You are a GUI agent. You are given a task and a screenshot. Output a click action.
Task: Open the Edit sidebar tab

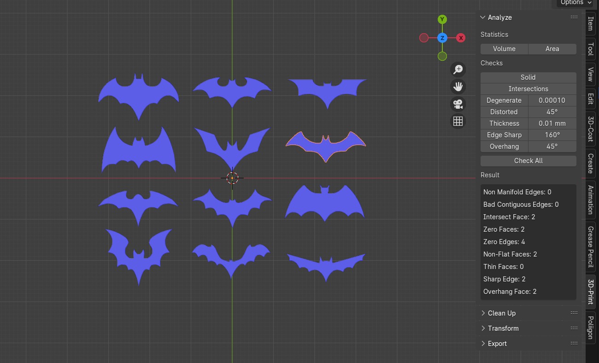[x=591, y=99]
